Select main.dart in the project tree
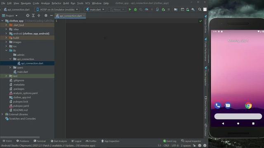Viewport: 264px width, 148px height. tap(22, 72)
